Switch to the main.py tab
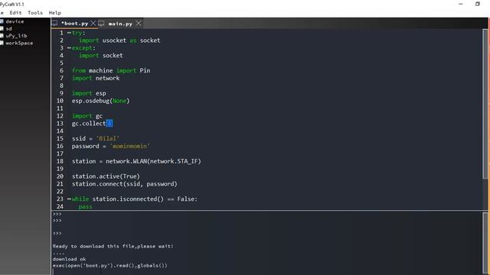This screenshot has width=490, height=275. pyautogui.click(x=120, y=24)
